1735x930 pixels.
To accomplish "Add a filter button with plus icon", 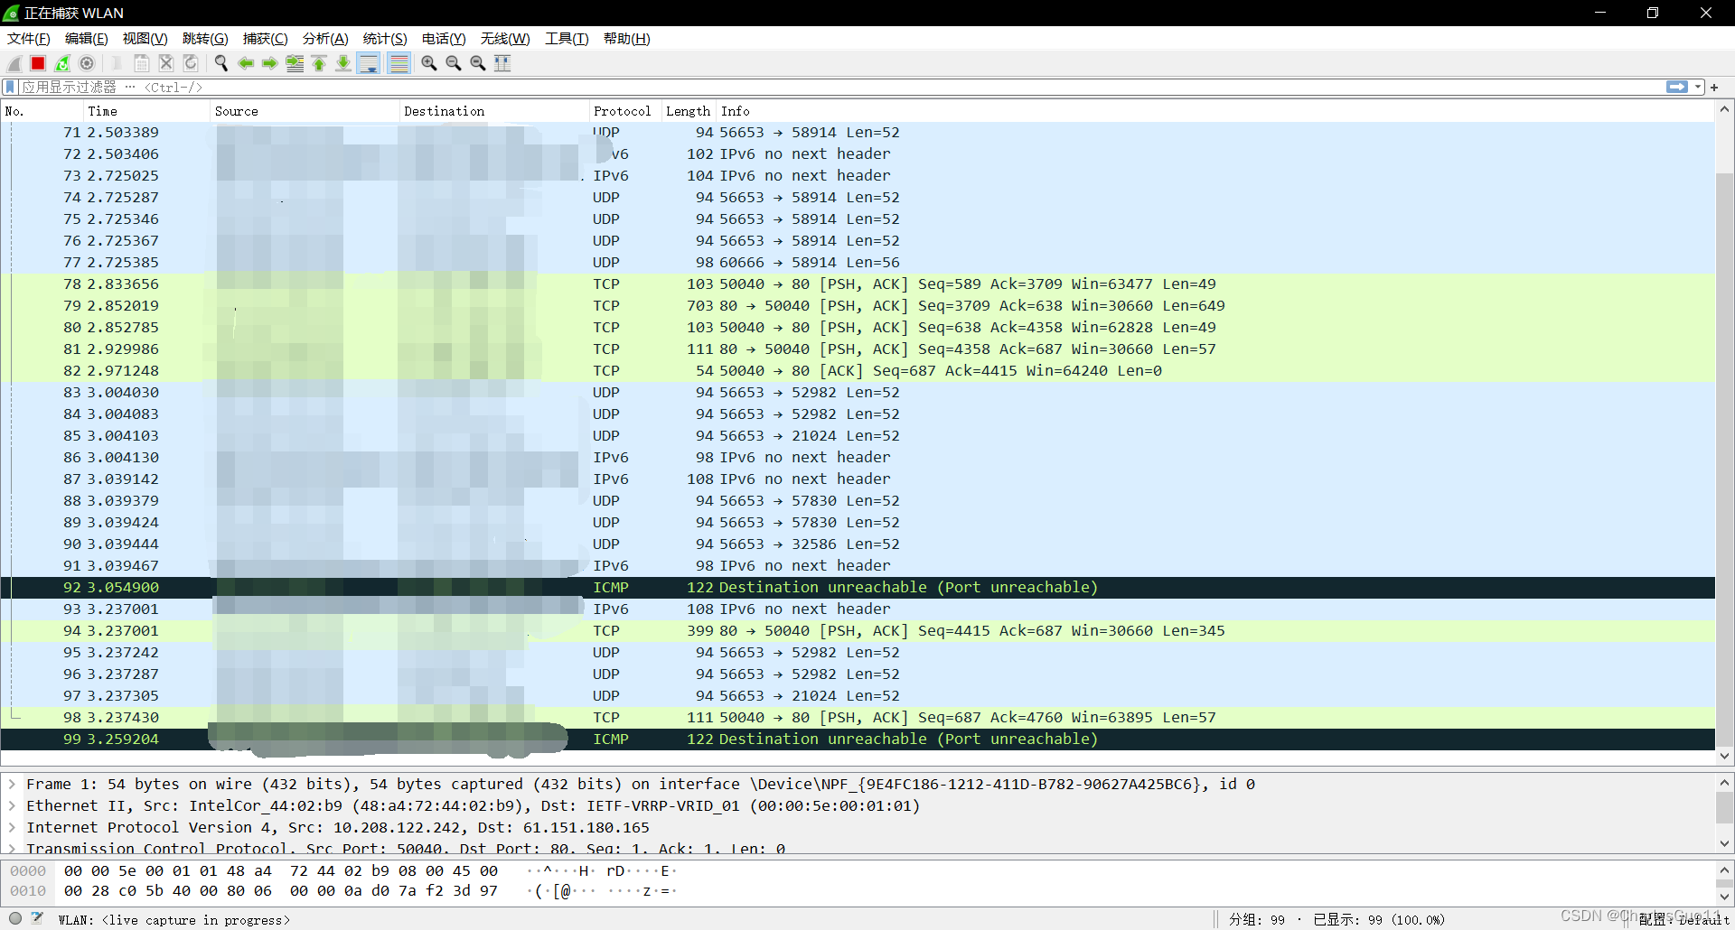I will [x=1714, y=87].
